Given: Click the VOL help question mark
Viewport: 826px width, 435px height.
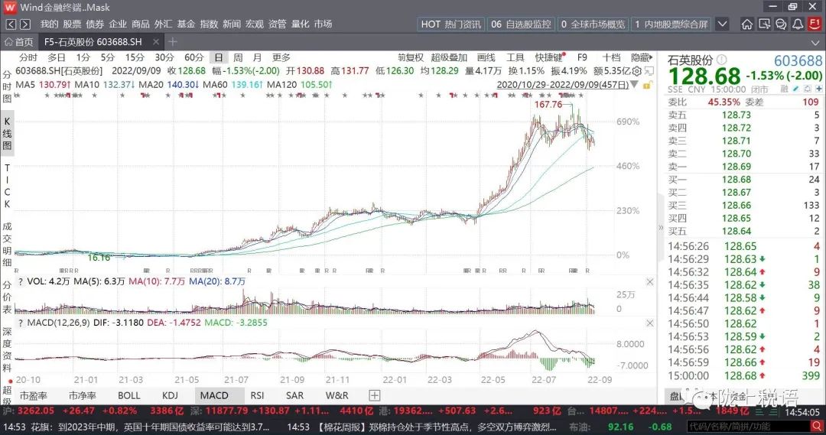Looking at the screenshot, I should (20, 282).
